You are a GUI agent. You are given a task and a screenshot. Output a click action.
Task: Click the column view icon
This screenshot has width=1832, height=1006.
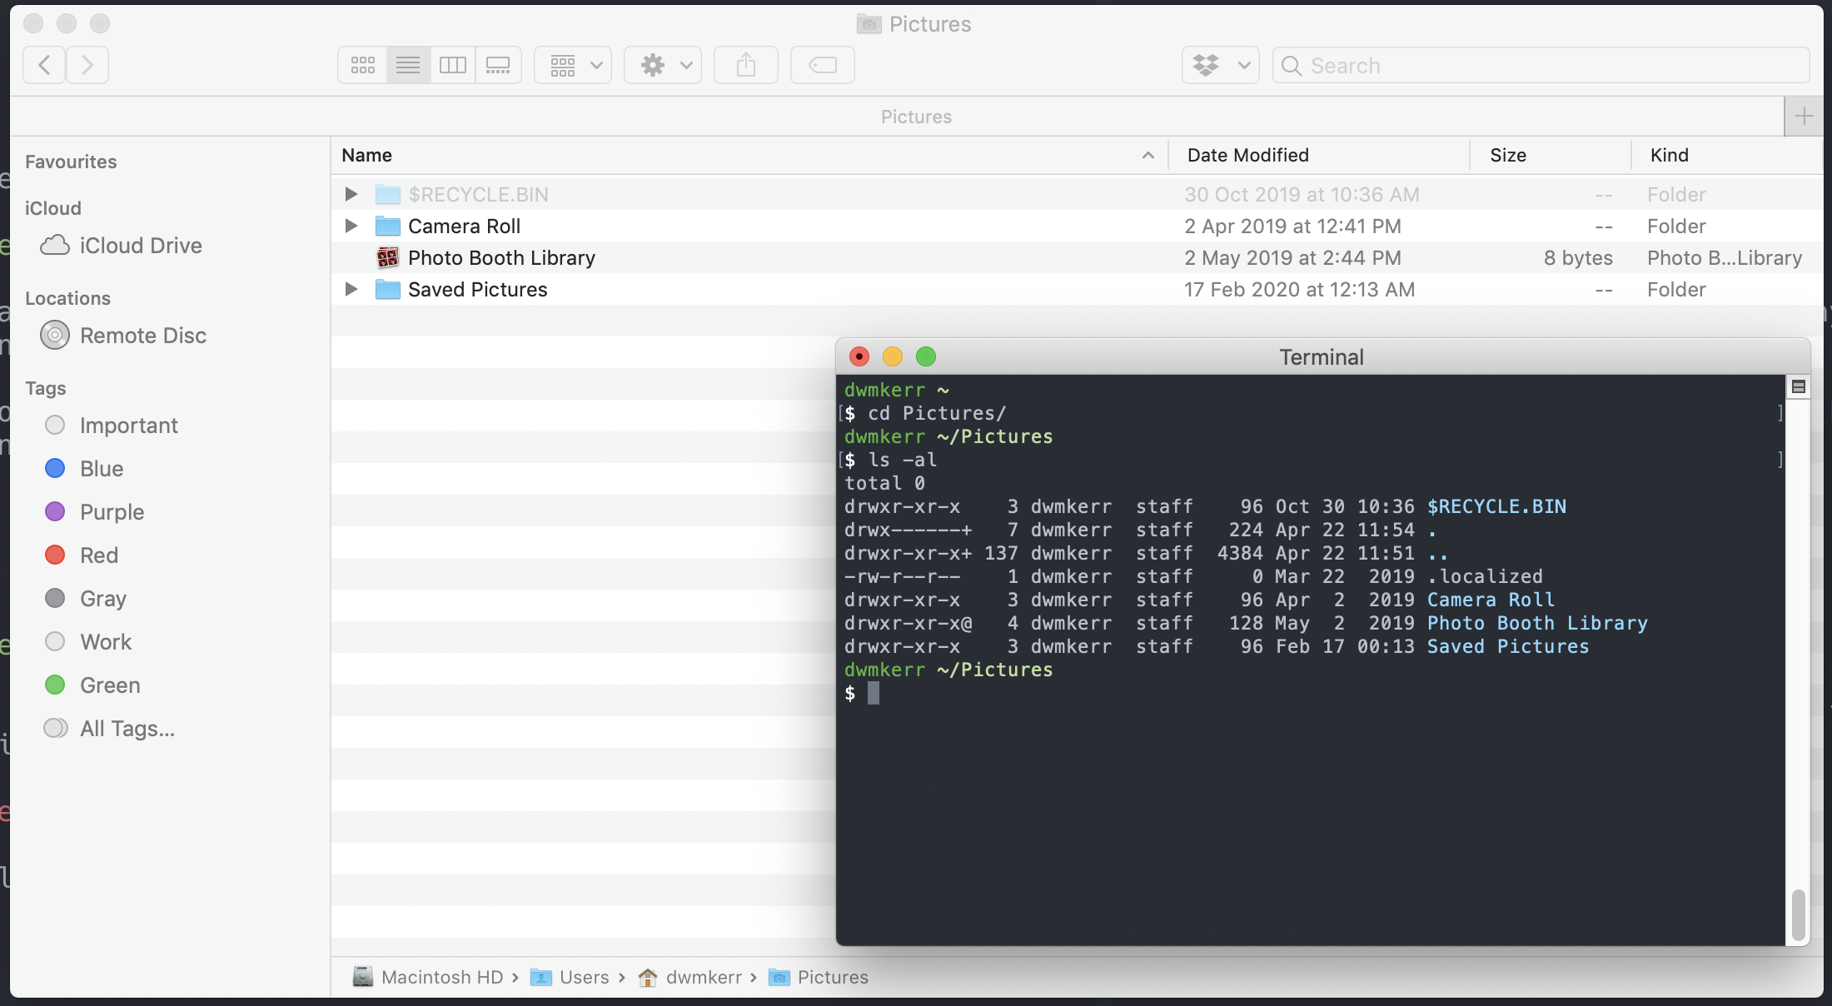tap(453, 64)
